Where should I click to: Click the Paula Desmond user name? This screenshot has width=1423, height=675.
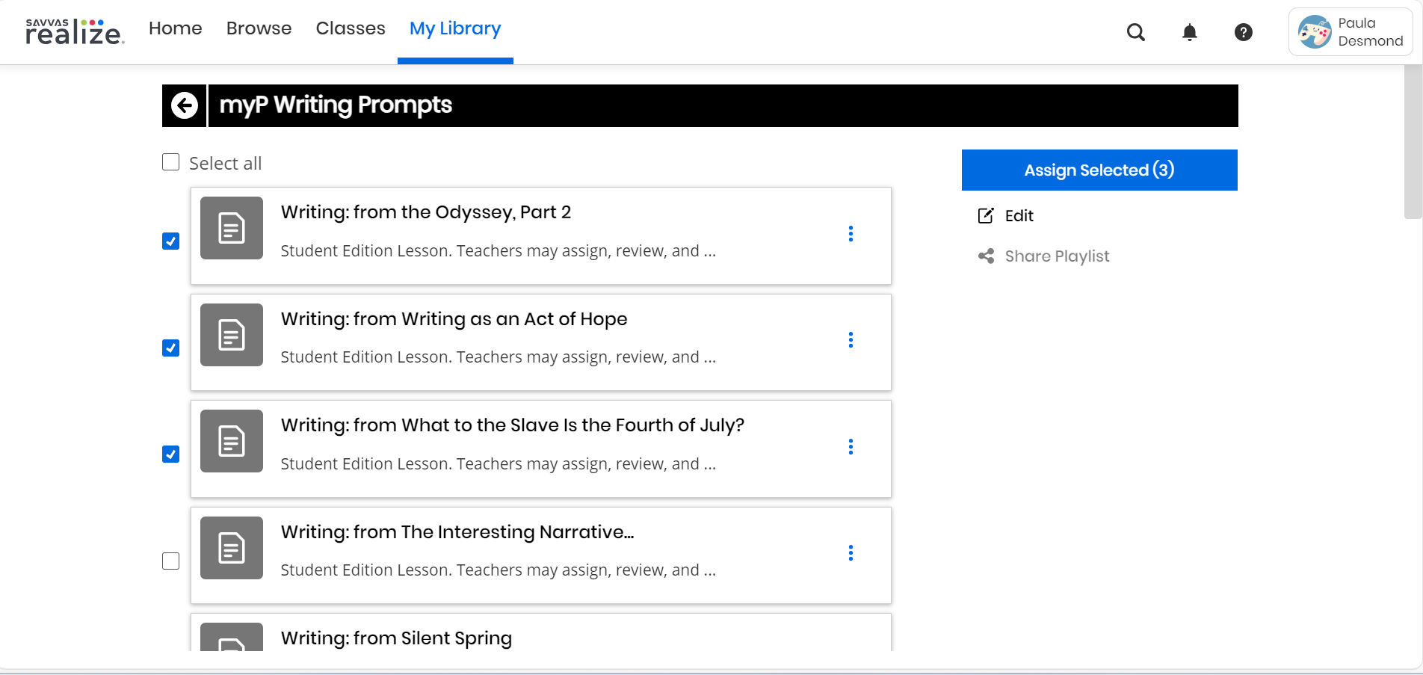coord(1371,32)
